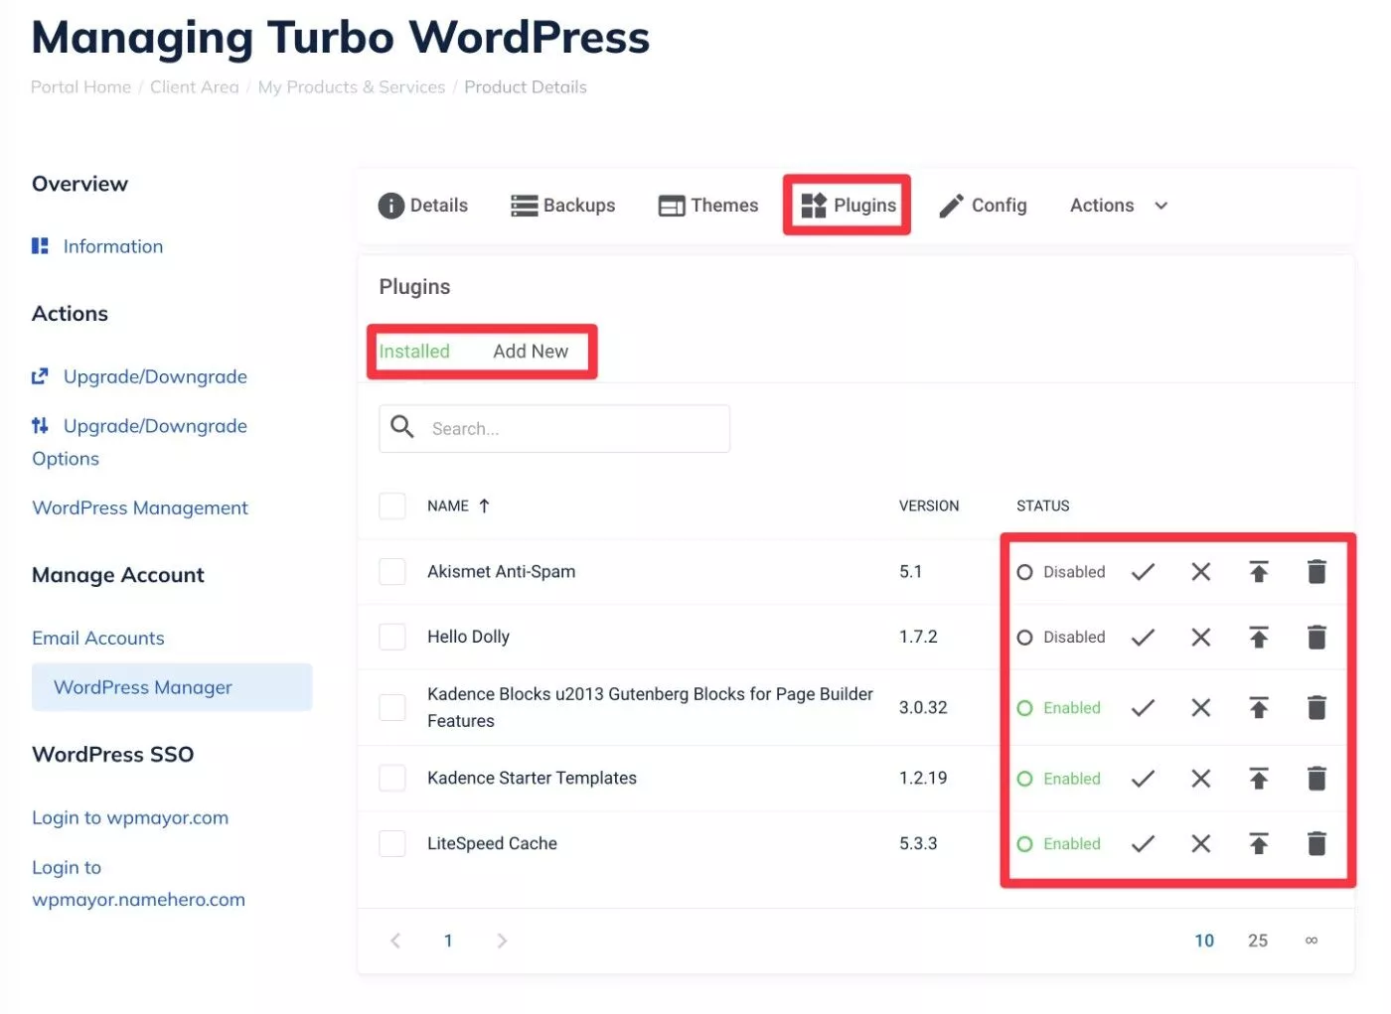Click the magnifying glass search icon

coord(402,427)
